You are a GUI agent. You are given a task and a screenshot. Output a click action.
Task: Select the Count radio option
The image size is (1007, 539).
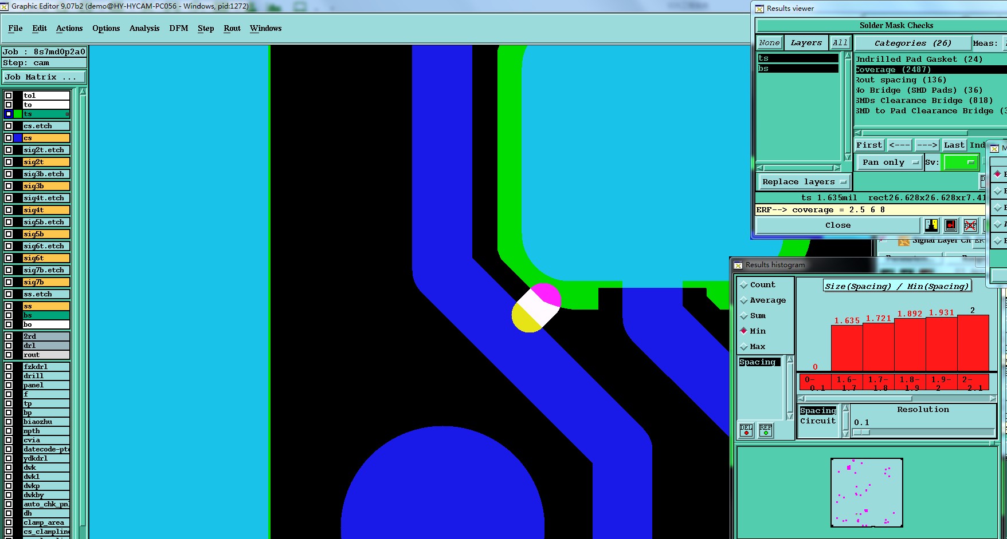[744, 285]
